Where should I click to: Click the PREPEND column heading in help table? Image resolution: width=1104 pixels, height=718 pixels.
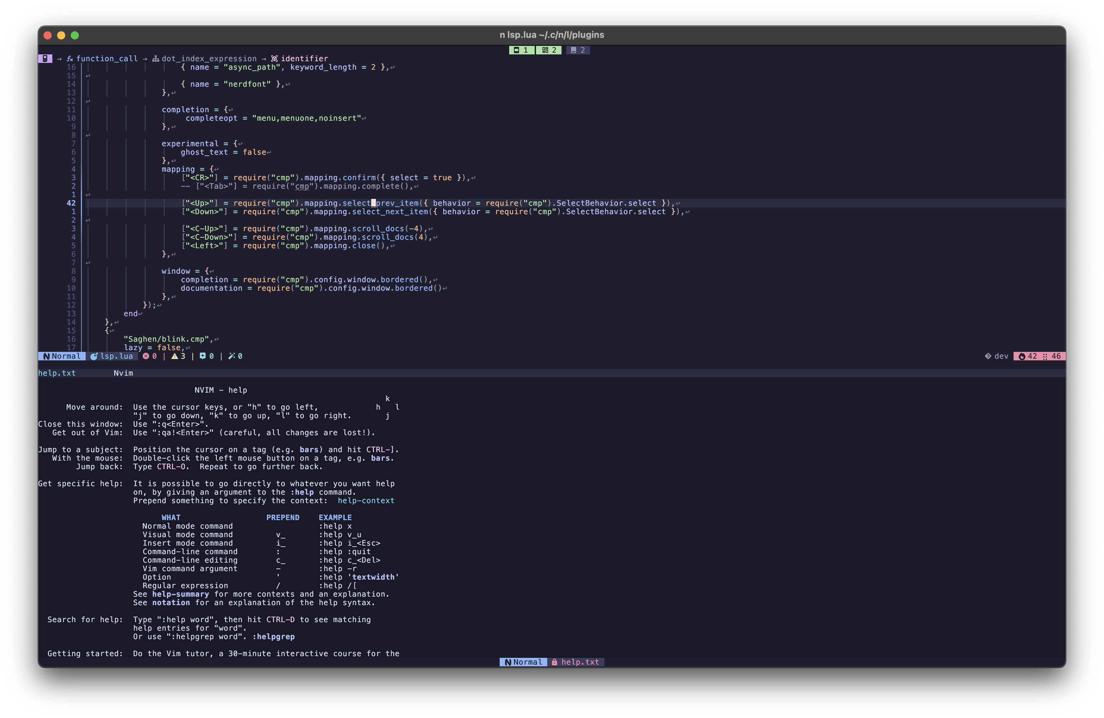(283, 518)
